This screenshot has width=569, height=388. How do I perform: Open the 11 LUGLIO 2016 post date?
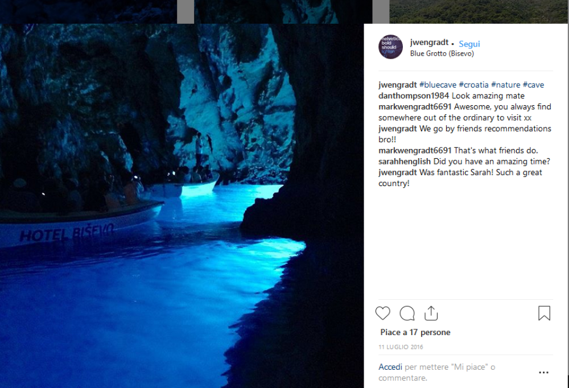(401, 347)
